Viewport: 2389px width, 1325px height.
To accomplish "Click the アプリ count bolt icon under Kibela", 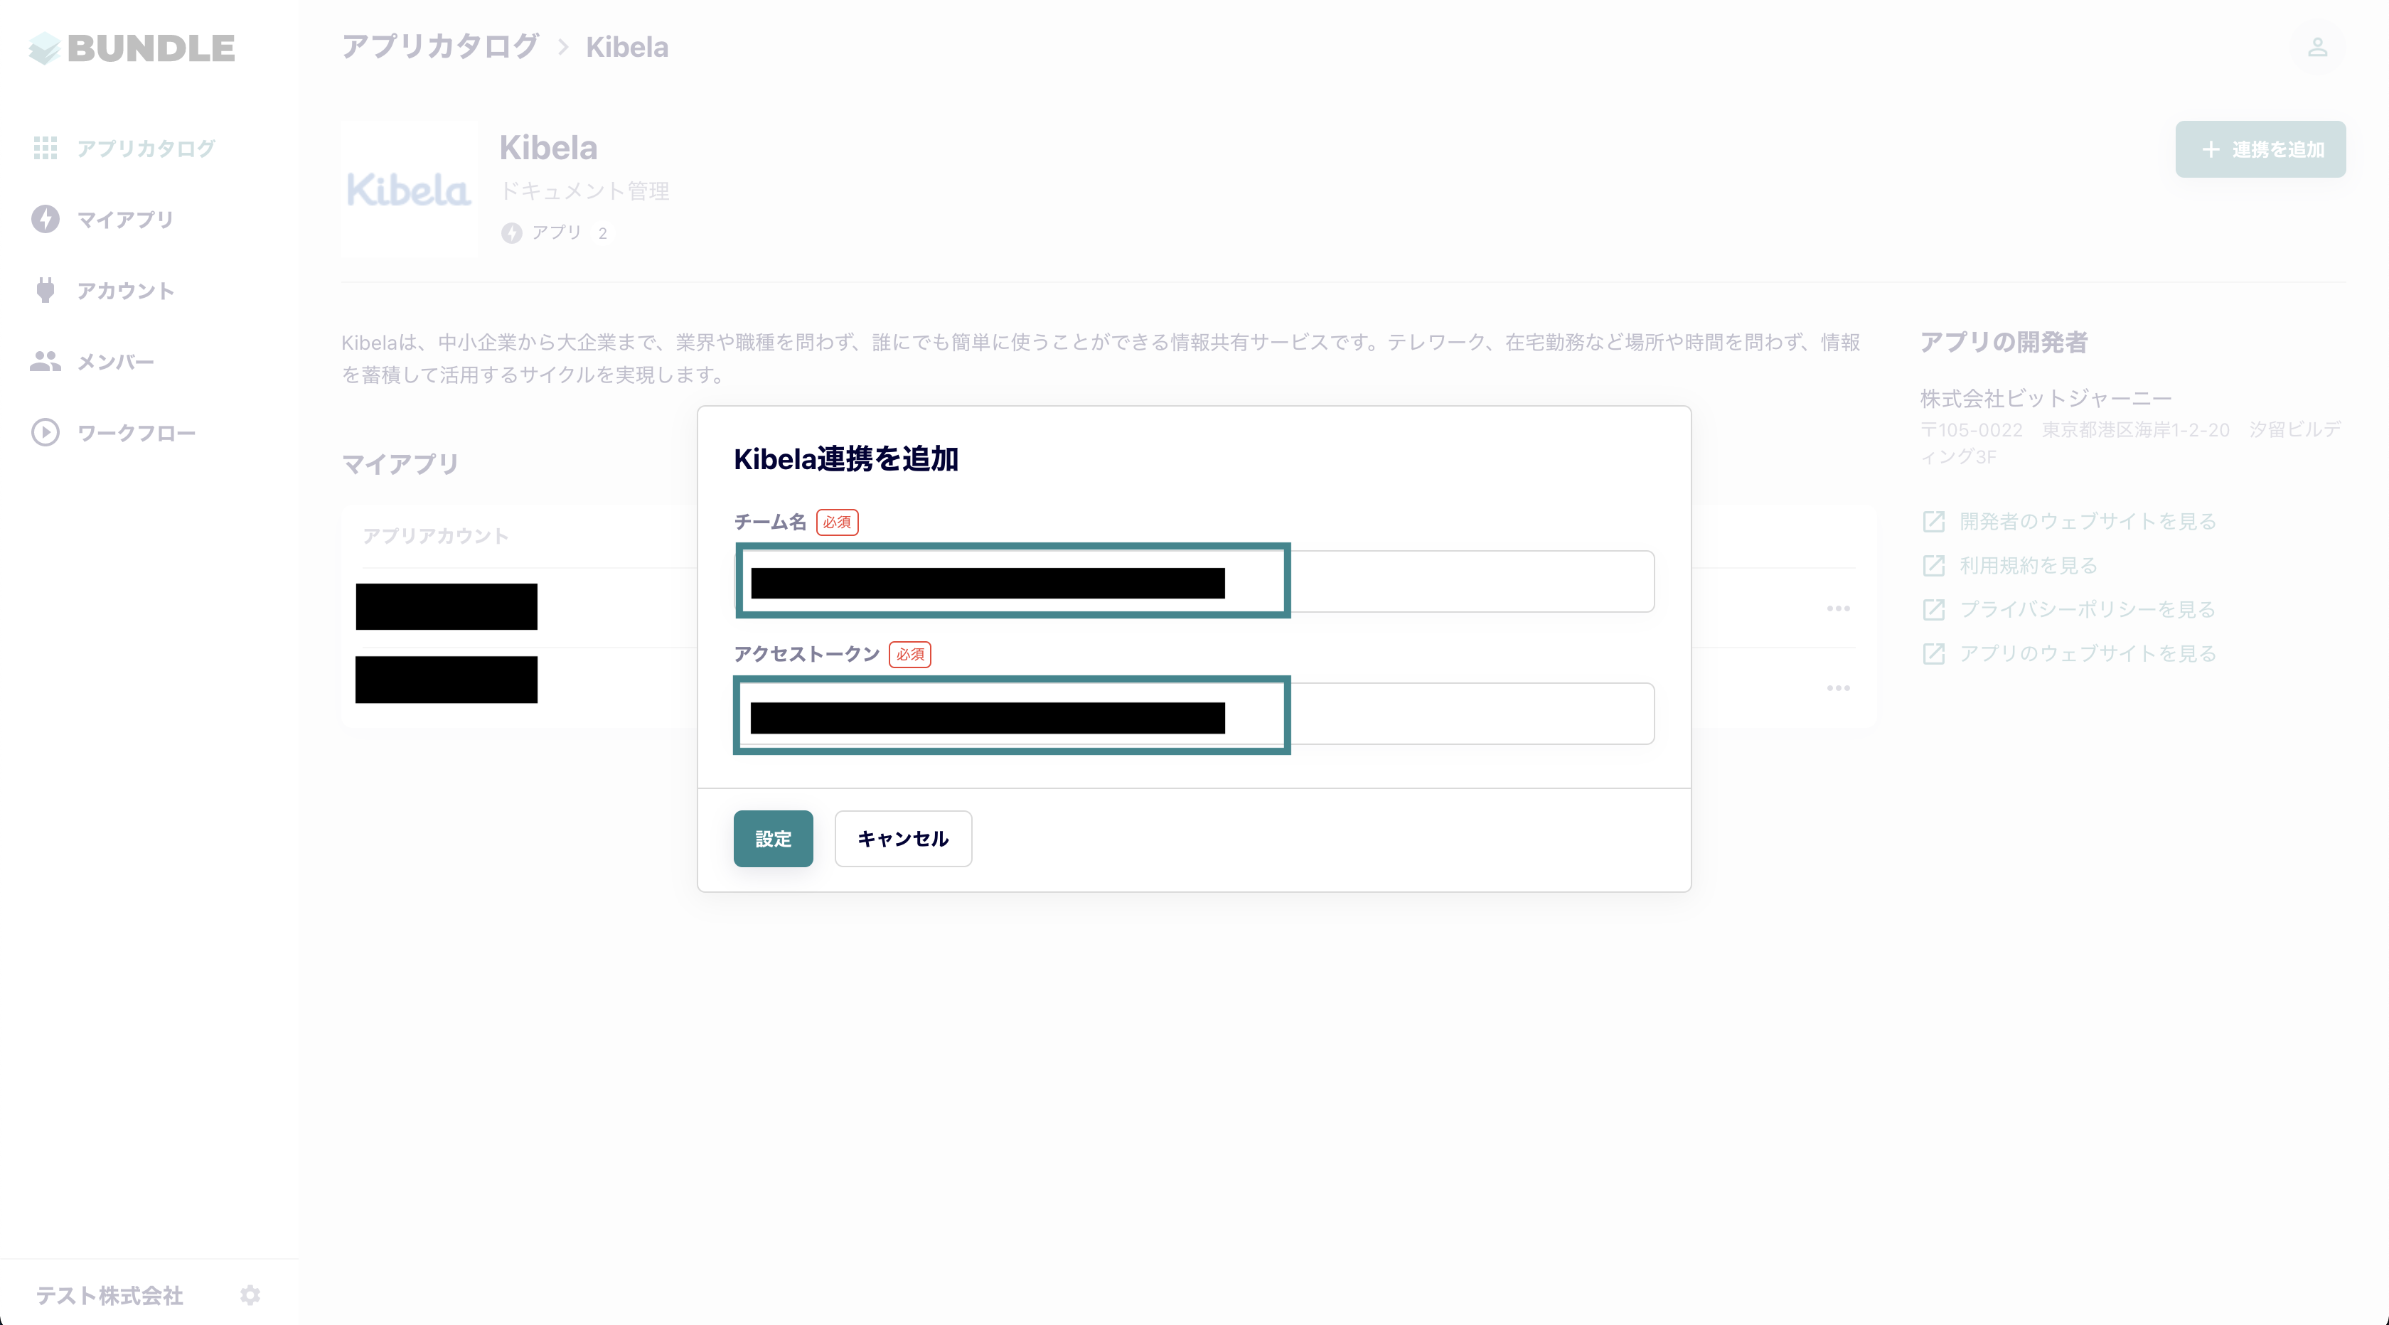I will click(x=512, y=232).
